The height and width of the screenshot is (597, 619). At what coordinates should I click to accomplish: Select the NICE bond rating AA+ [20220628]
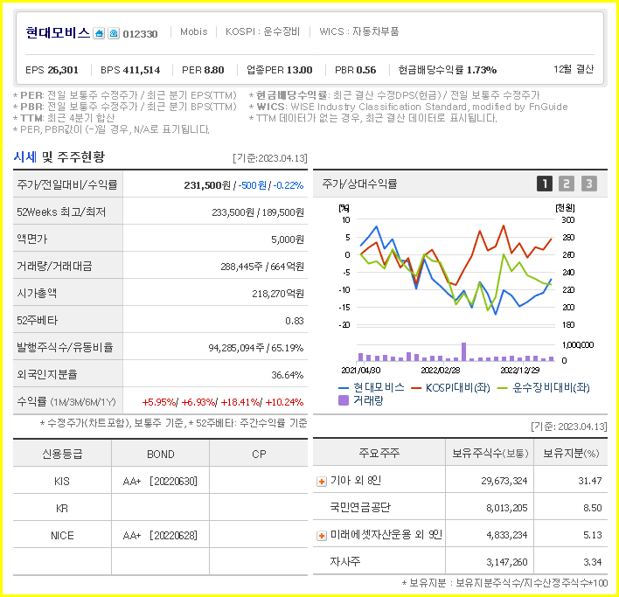[160, 536]
